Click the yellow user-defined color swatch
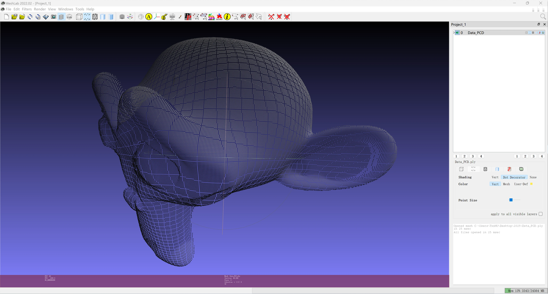The height and width of the screenshot is (294, 548). [531, 184]
